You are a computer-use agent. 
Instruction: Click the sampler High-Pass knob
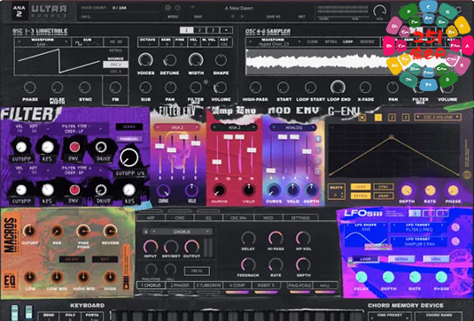point(255,88)
